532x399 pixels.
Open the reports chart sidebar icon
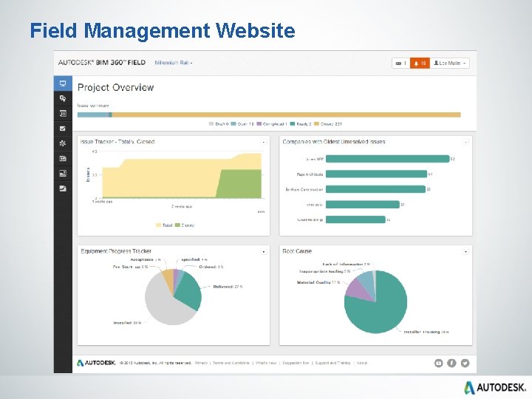(63, 188)
